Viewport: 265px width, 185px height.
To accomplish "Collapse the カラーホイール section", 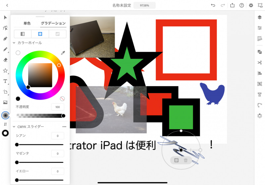I will [14, 43].
